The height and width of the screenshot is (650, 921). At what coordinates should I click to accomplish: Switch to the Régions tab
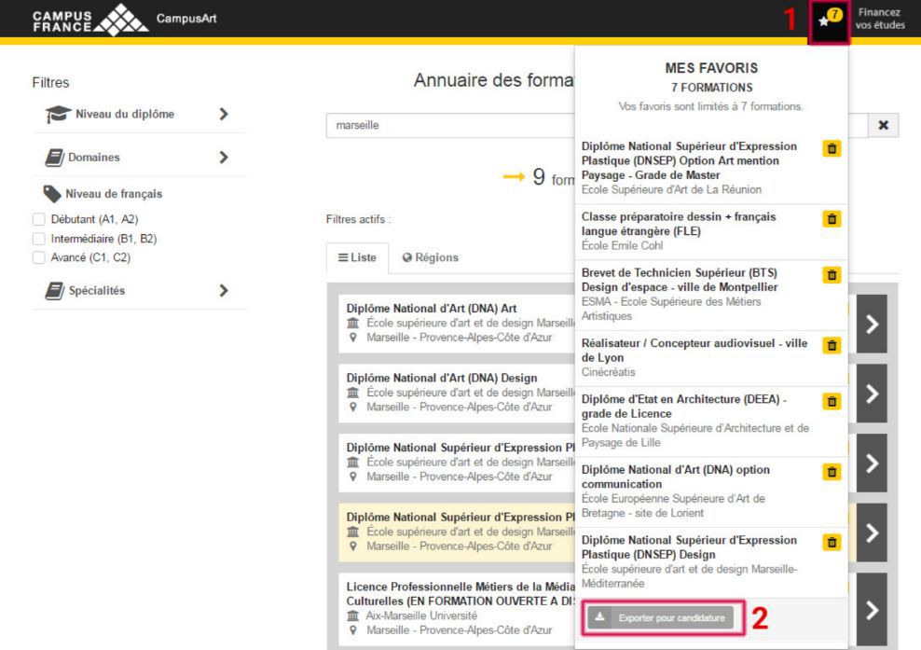pyautogui.click(x=430, y=257)
